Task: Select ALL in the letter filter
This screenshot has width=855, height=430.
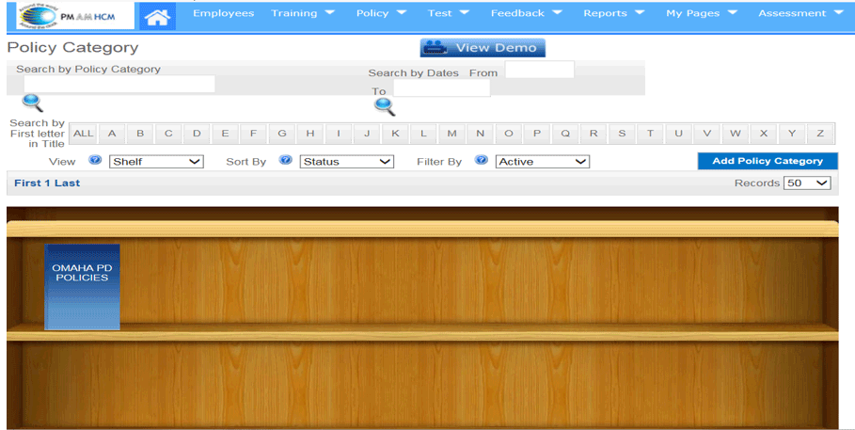Action: 83,134
